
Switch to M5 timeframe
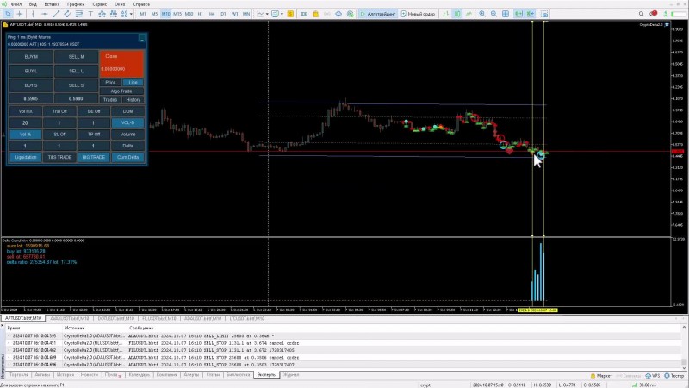[154, 14]
